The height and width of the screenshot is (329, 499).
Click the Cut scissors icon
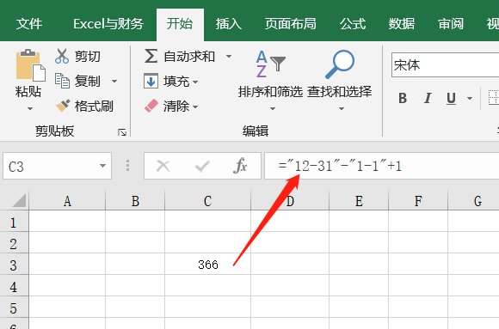62,56
